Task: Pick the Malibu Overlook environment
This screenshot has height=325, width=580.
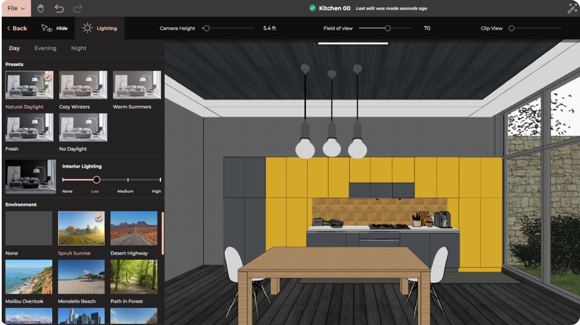Action: coord(28,277)
